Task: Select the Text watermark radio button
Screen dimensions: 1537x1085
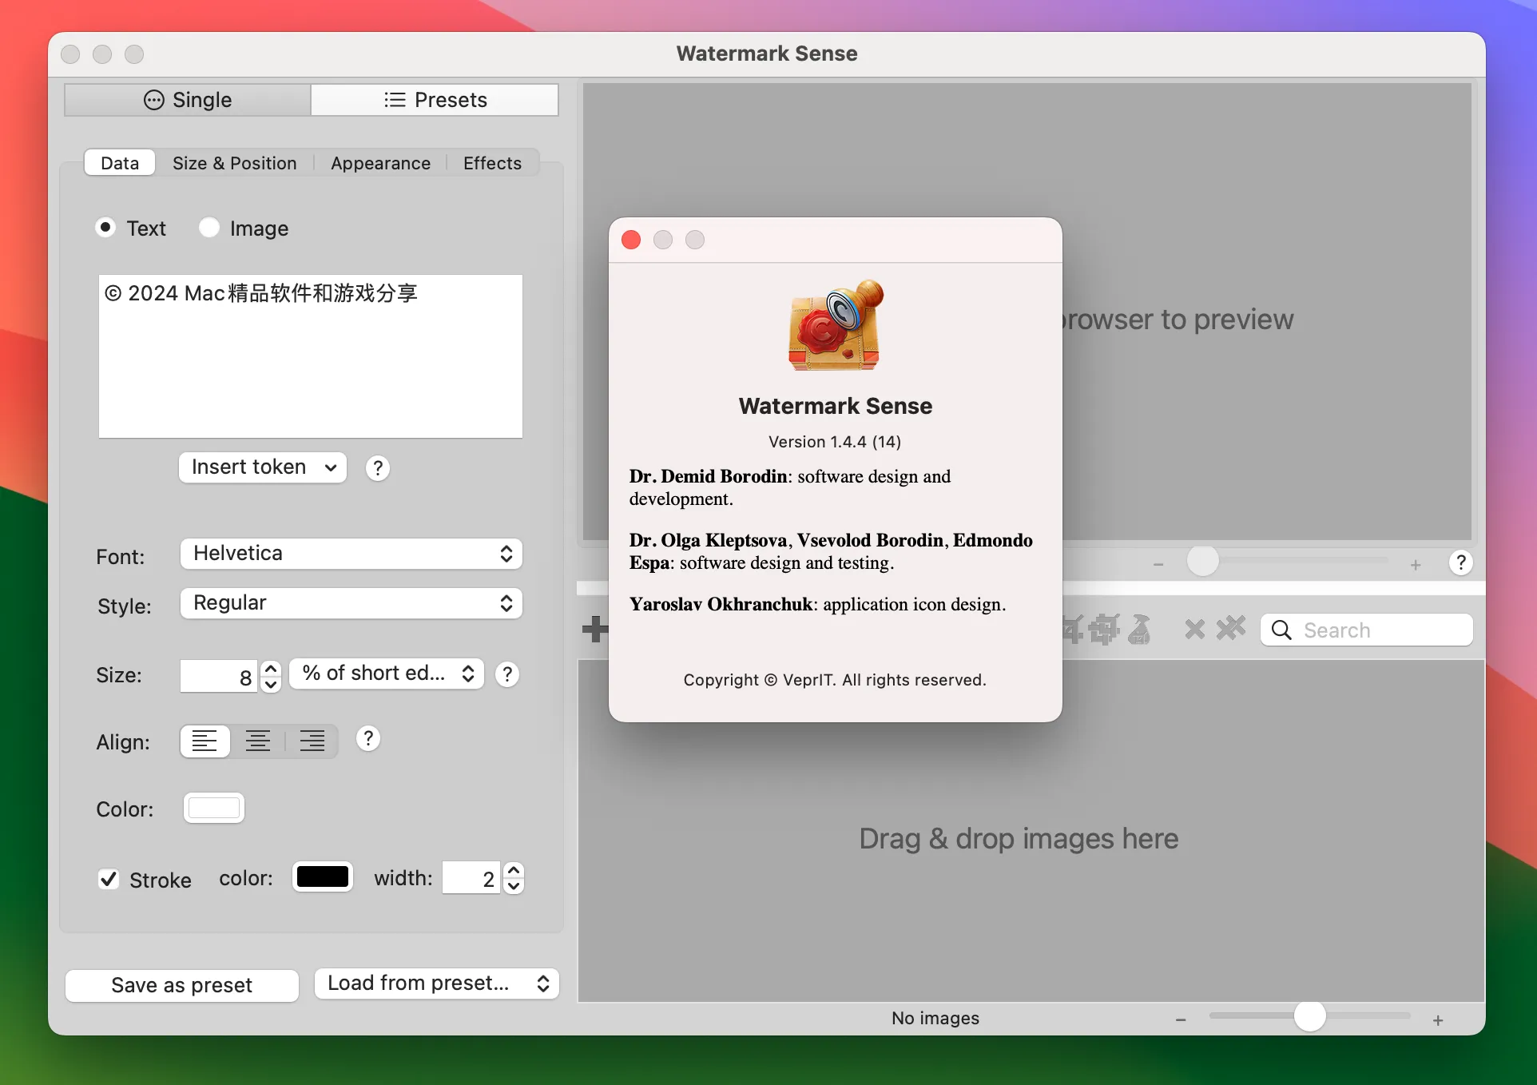Action: click(105, 228)
